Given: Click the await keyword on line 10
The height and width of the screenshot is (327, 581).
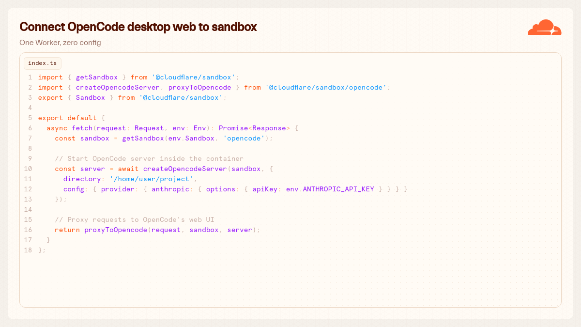Looking at the screenshot, I should click(128, 169).
